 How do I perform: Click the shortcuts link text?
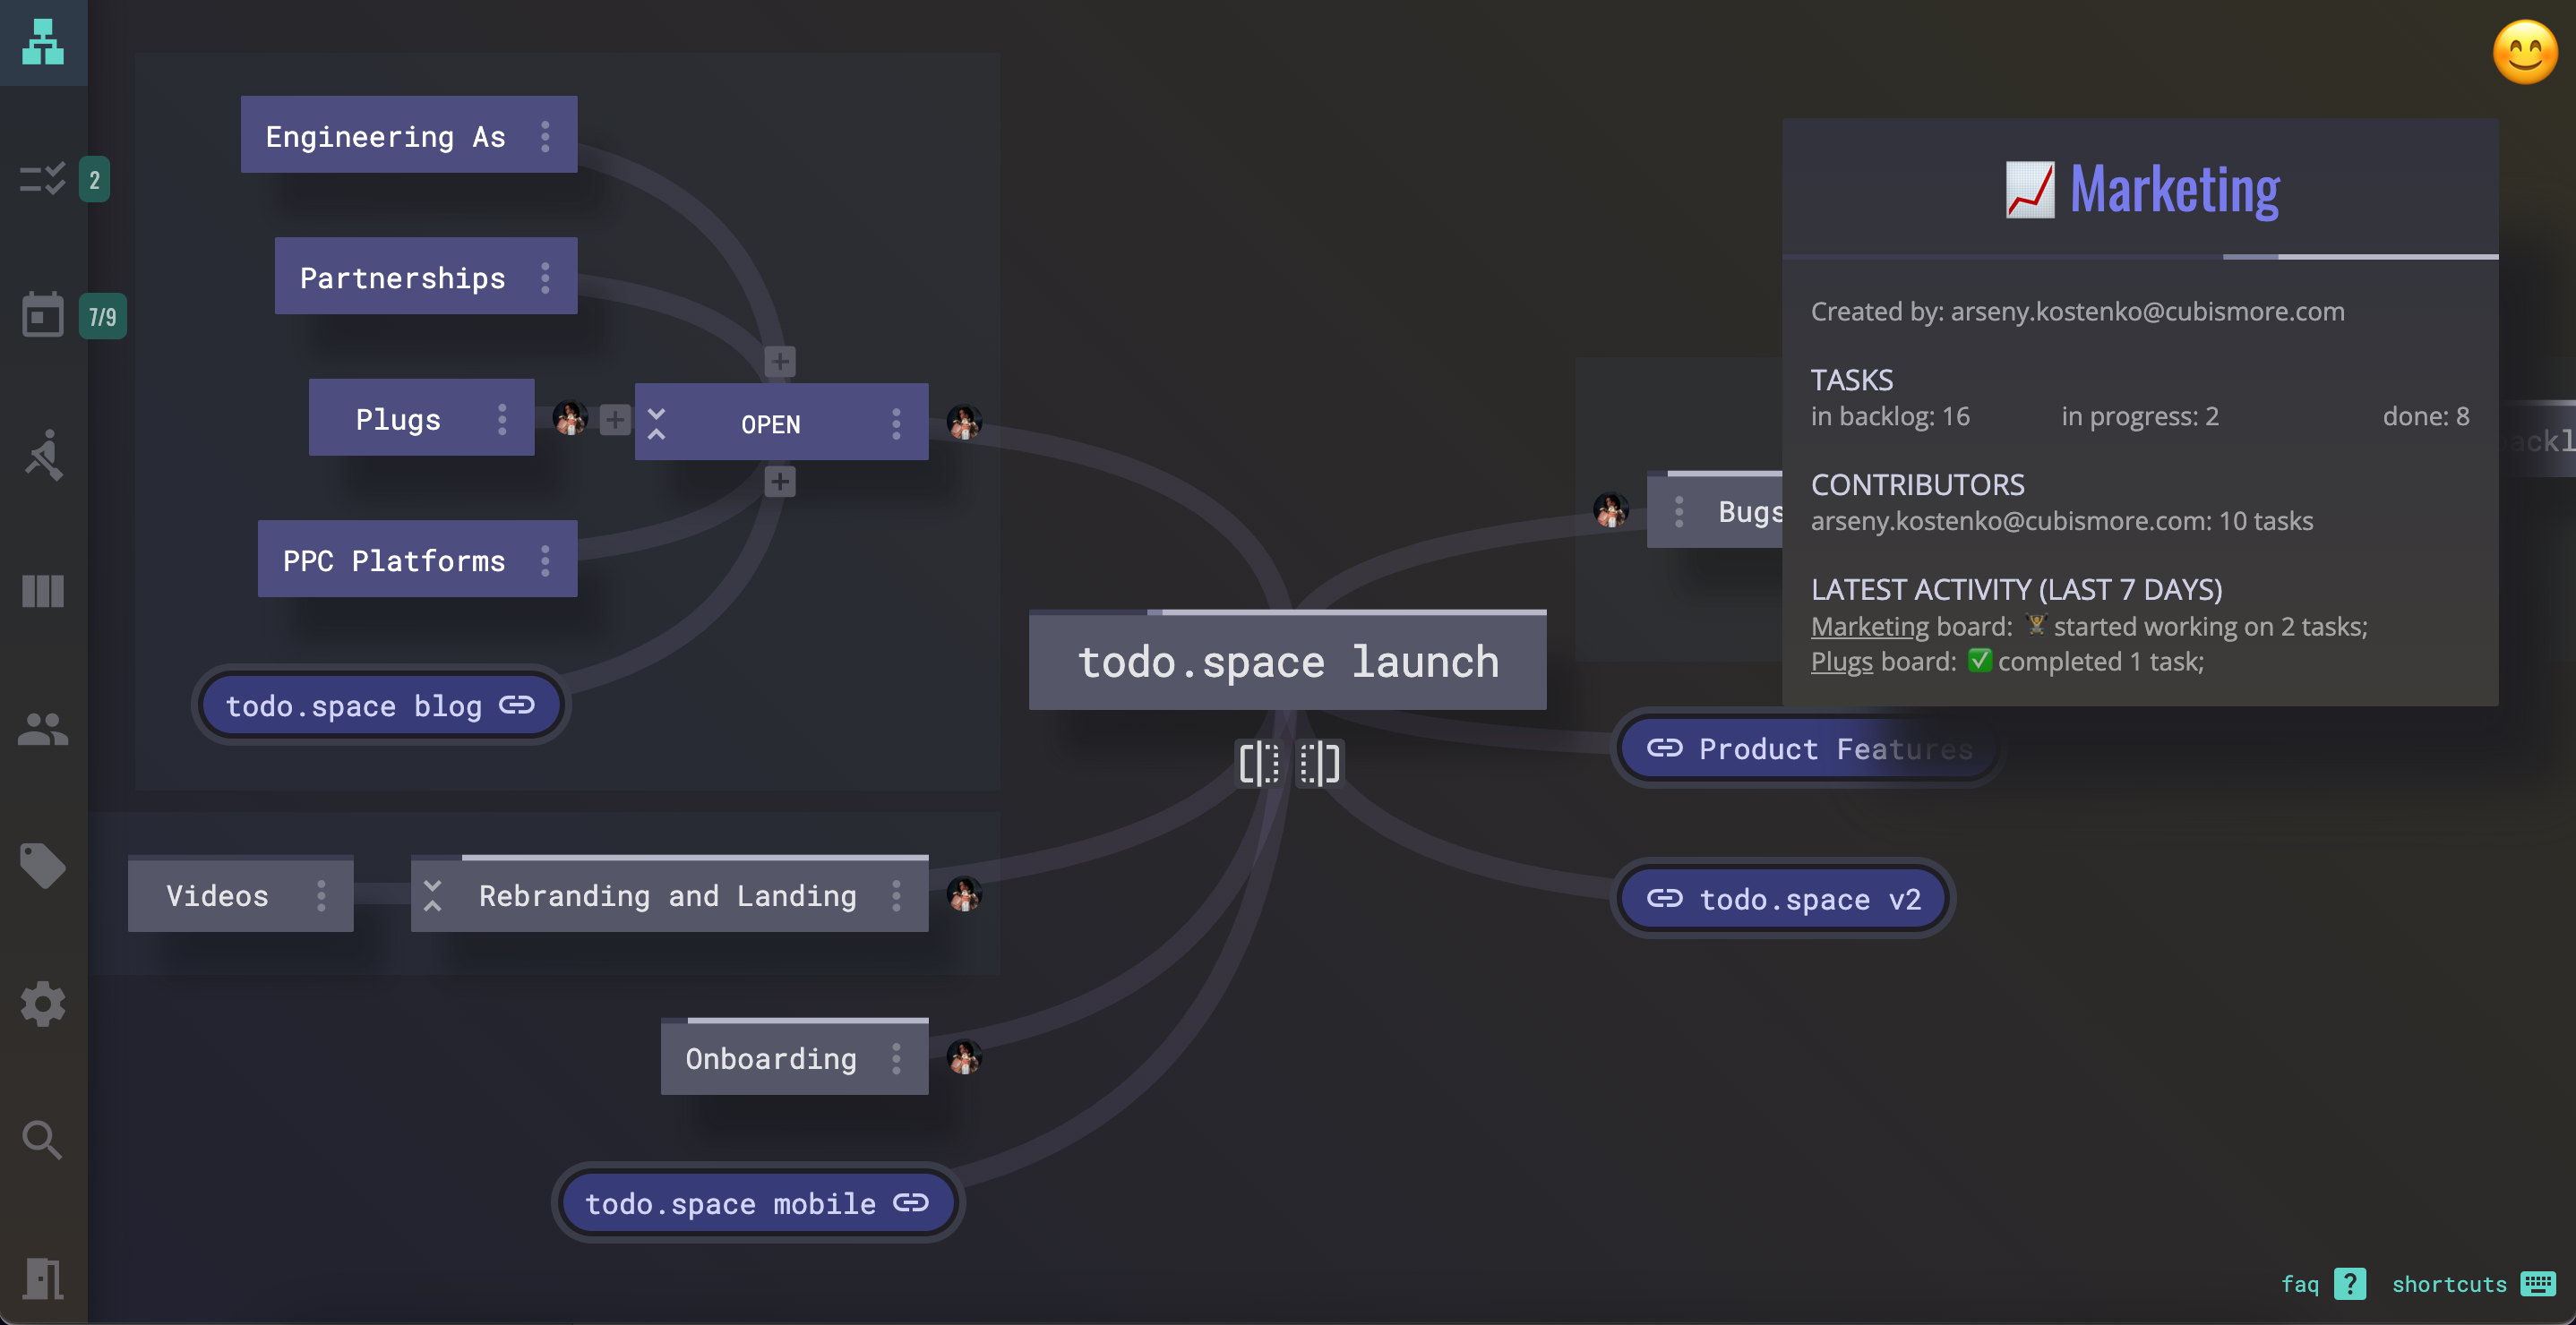(2449, 1284)
